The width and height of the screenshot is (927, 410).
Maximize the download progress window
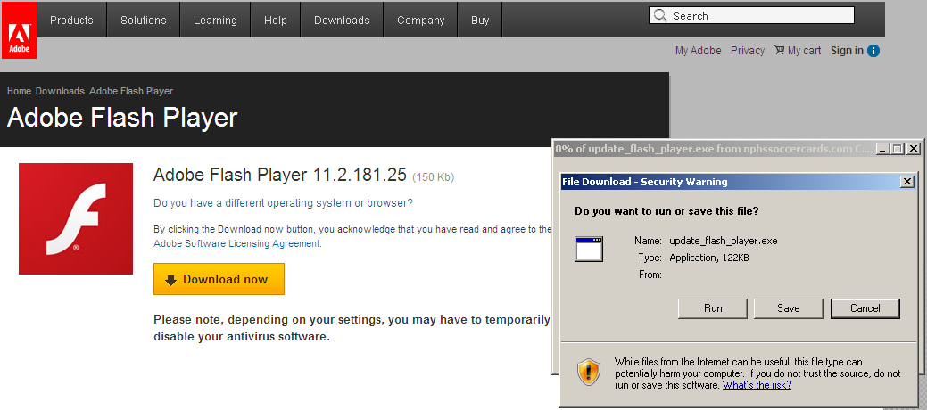pyautogui.click(x=898, y=149)
